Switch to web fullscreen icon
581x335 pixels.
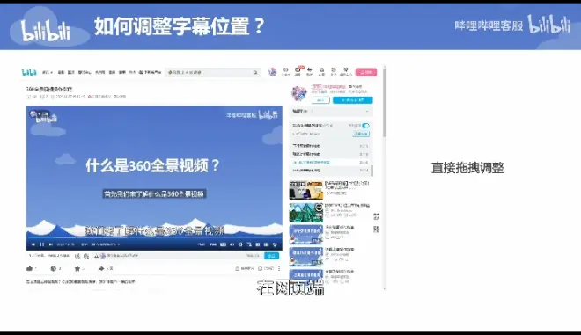pos(266,244)
